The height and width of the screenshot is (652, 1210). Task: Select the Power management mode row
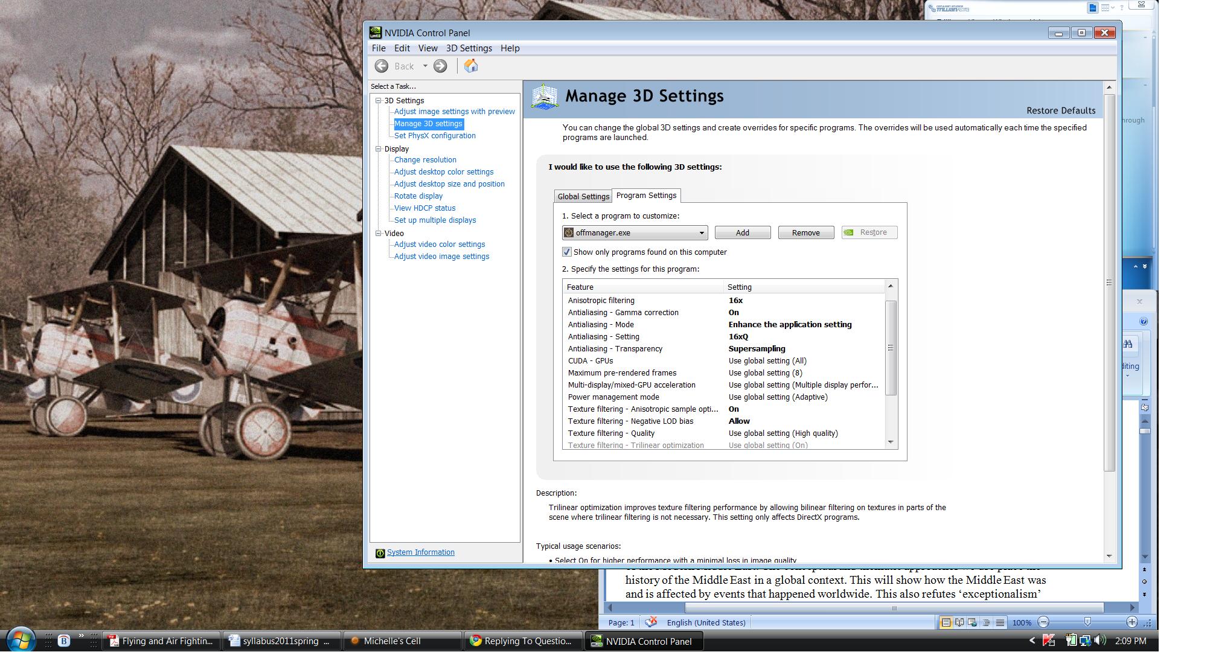(723, 397)
